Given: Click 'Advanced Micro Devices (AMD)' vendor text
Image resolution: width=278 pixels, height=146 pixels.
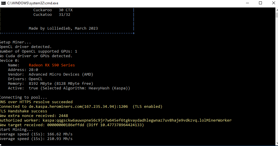Looking at the screenshot, I should click(61, 74).
